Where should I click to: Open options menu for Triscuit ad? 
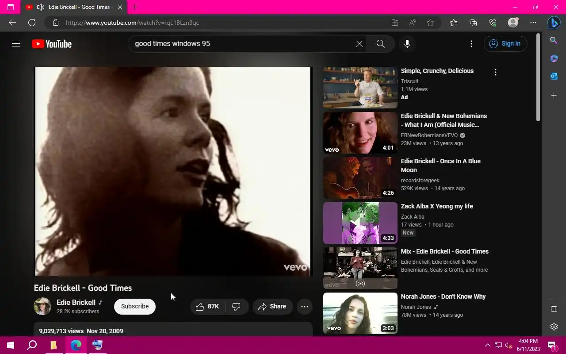point(496,72)
